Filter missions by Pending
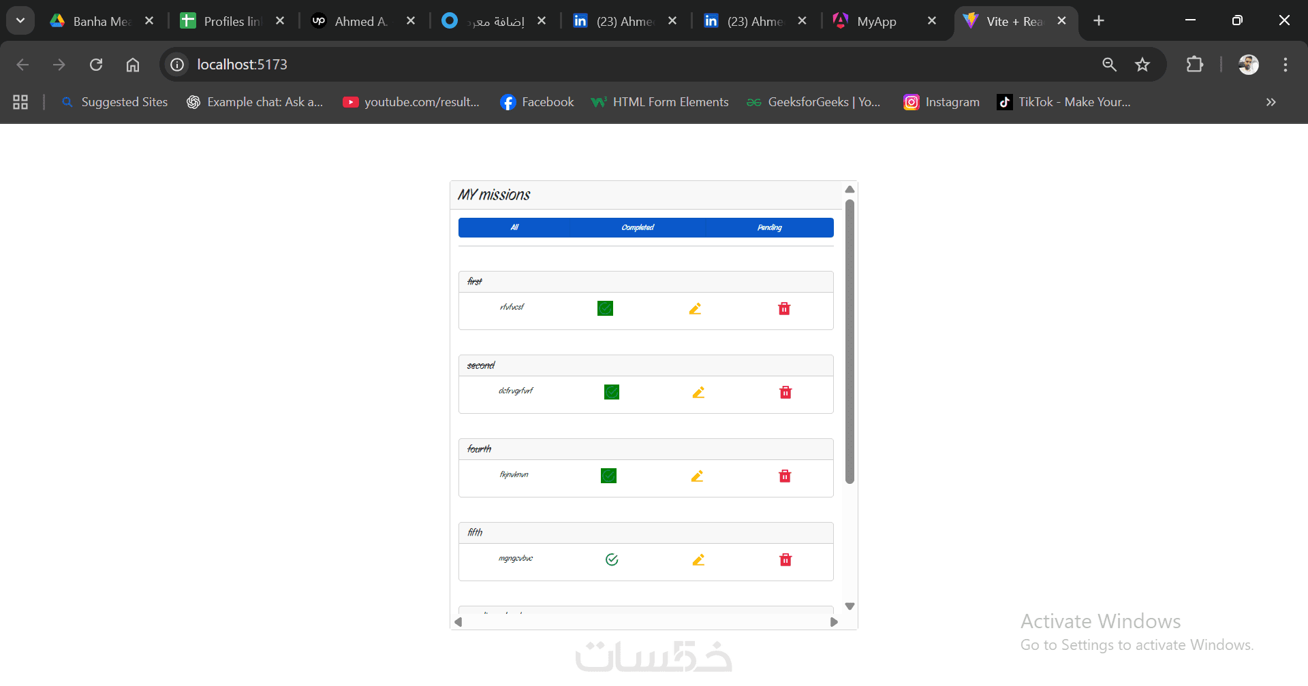 click(x=770, y=227)
